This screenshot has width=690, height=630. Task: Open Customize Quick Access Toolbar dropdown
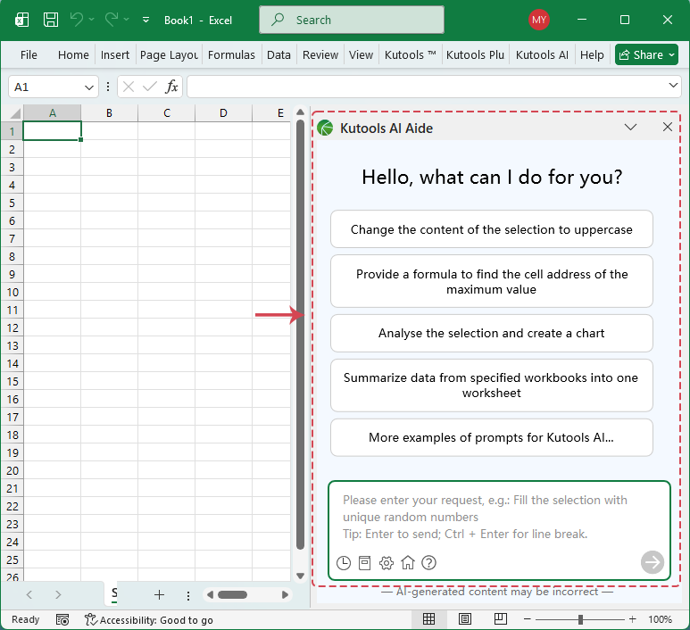(x=145, y=20)
